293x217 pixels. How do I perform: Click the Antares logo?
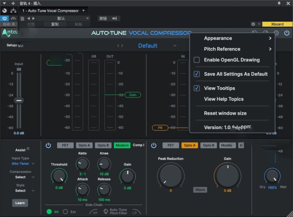click(10, 33)
